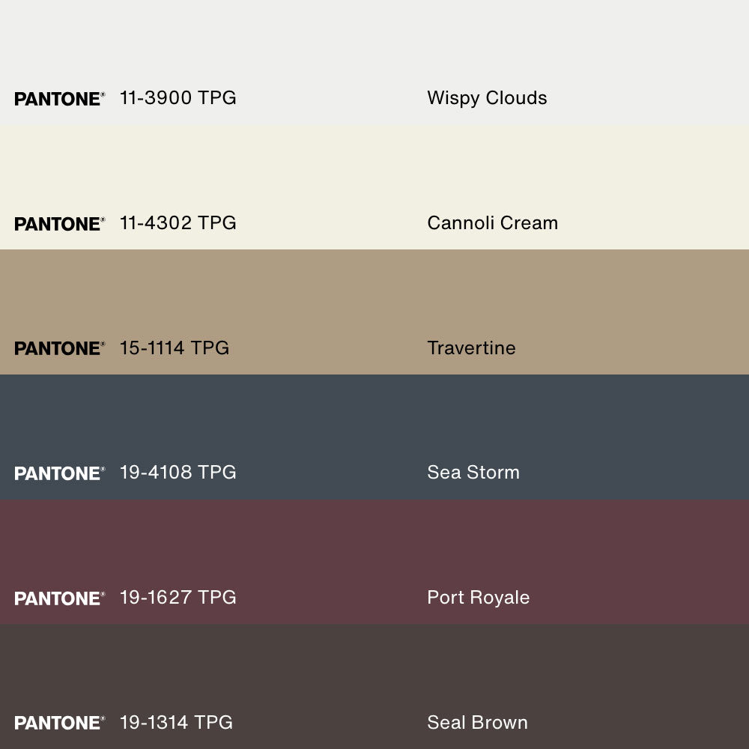Select the PANTONE logo on the Travertine band
The image size is (749, 749).
click(59, 348)
